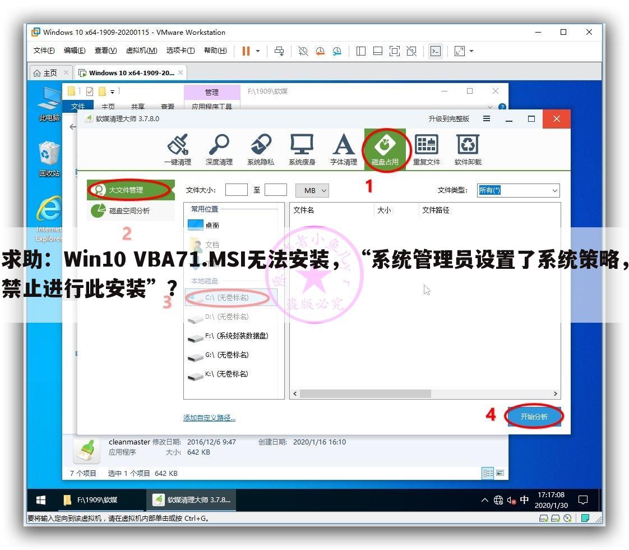Select drive F:\ (系统封装数据盘)

pos(231,336)
